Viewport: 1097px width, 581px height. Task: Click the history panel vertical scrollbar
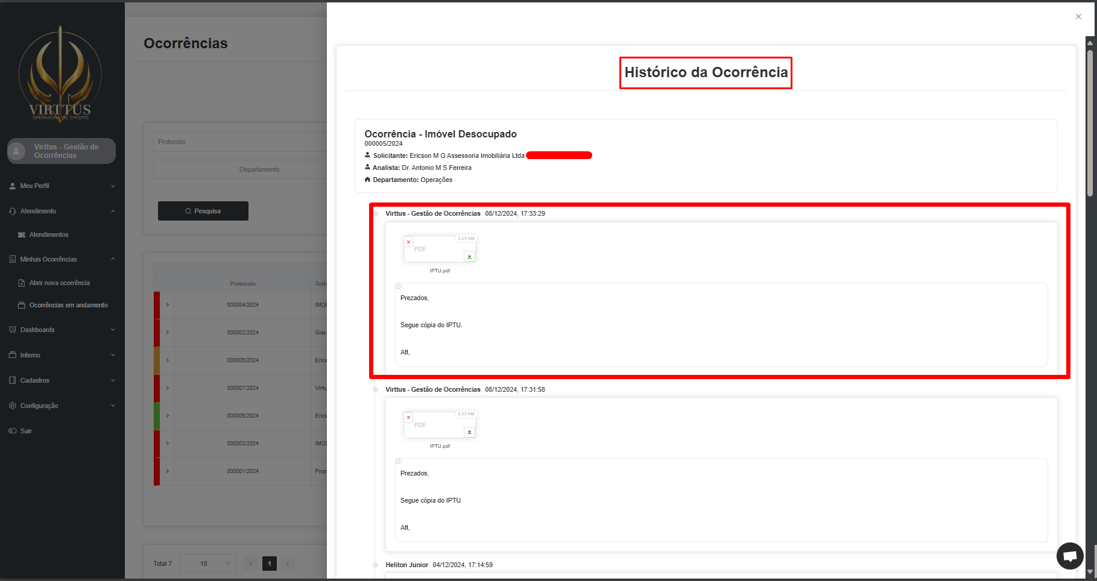(1090, 121)
